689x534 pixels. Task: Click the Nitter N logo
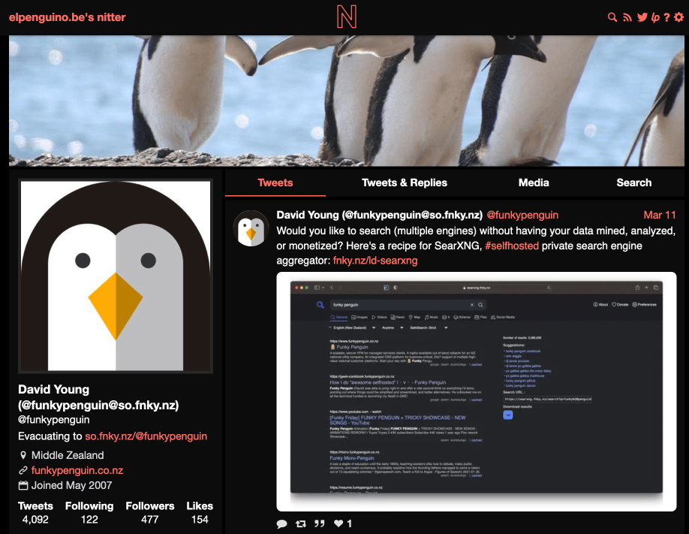pyautogui.click(x=346, y=17)
